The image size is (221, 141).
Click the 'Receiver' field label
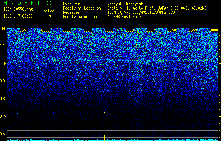pos(71,12)
